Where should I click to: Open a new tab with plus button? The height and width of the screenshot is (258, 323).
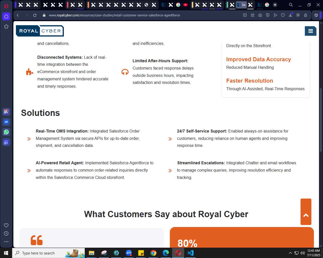[275, 5]
